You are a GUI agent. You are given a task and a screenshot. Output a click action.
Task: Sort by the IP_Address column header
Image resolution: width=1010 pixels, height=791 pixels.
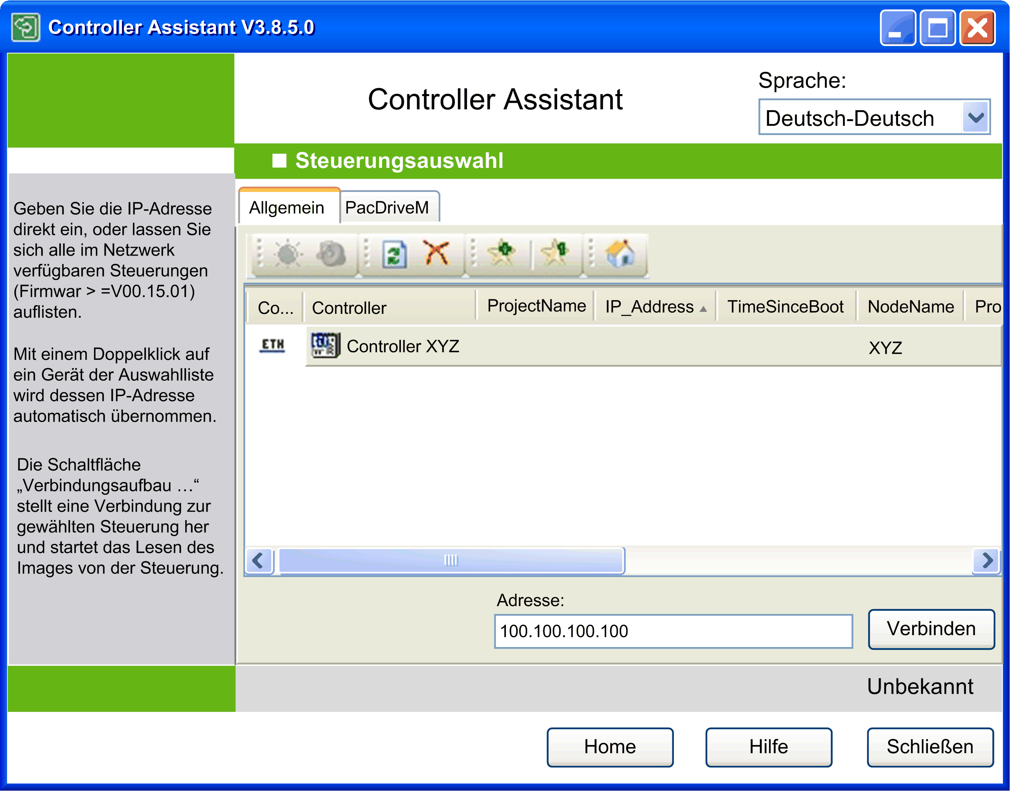655,306
